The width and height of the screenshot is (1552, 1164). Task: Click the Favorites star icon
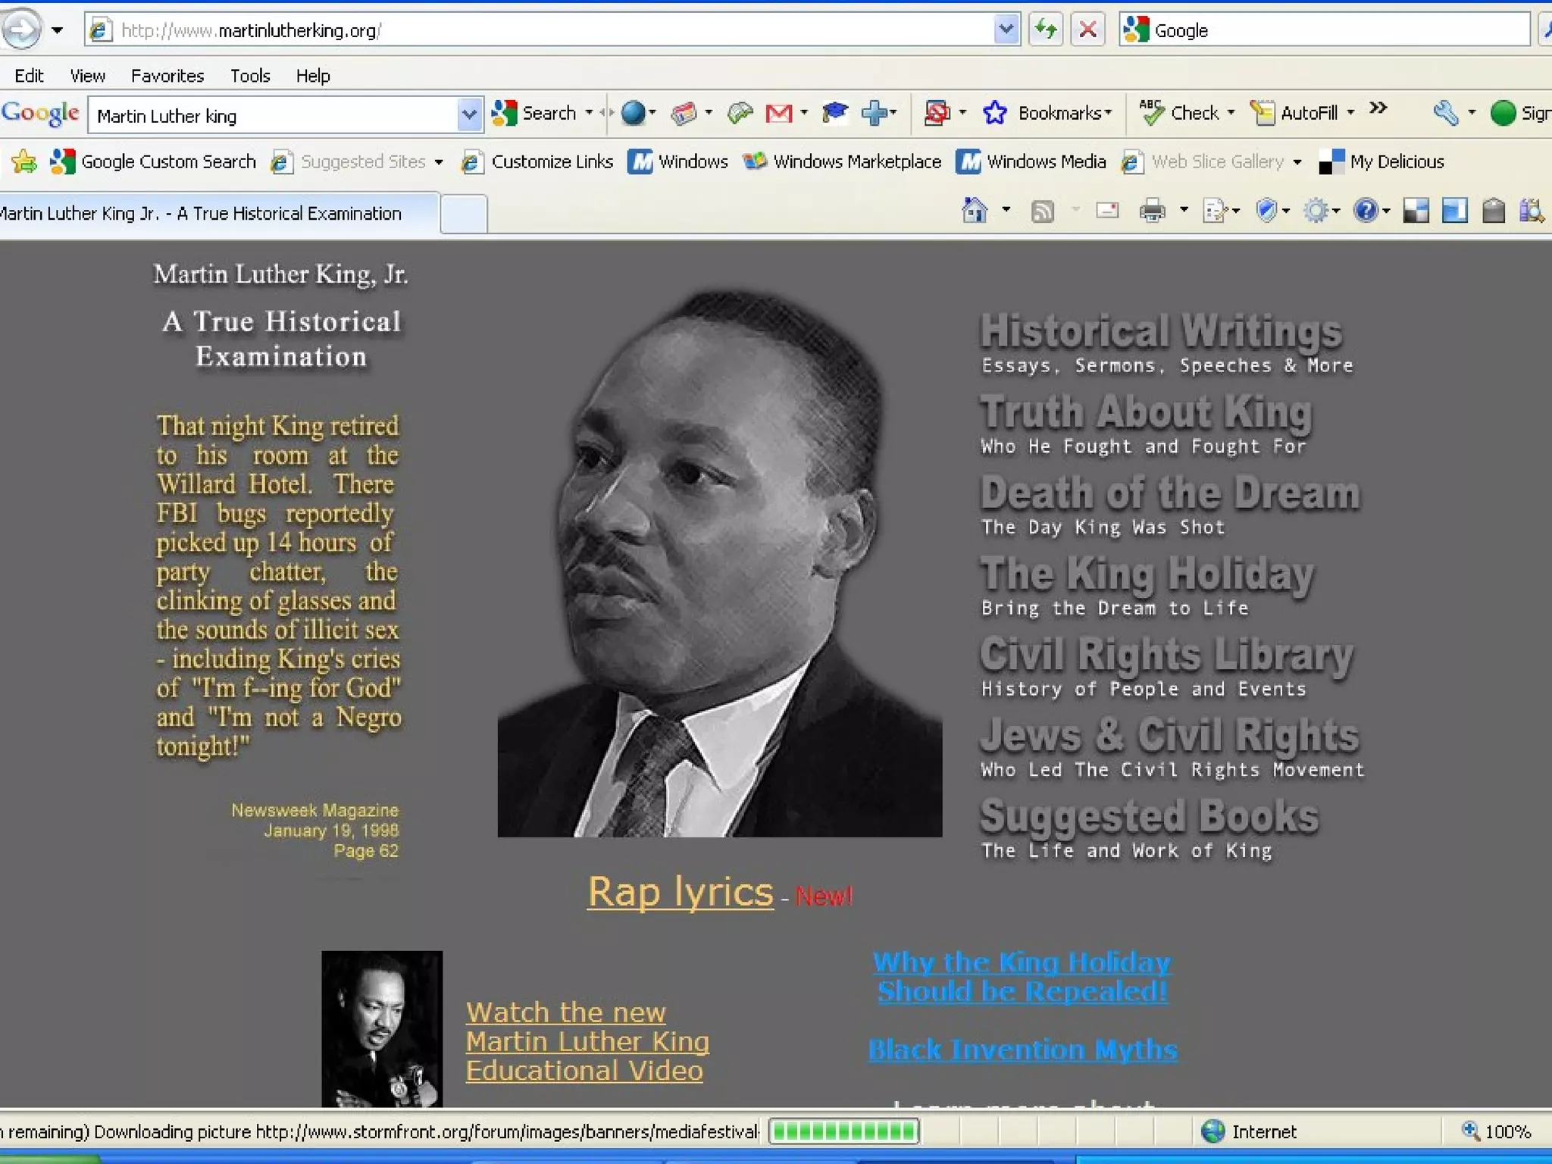24,161
